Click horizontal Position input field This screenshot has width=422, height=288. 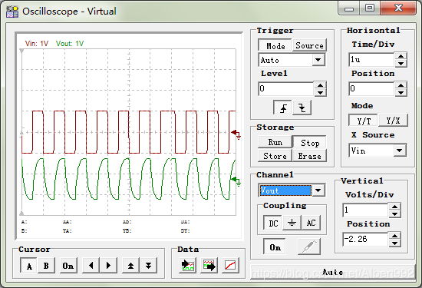click(371, 88)
